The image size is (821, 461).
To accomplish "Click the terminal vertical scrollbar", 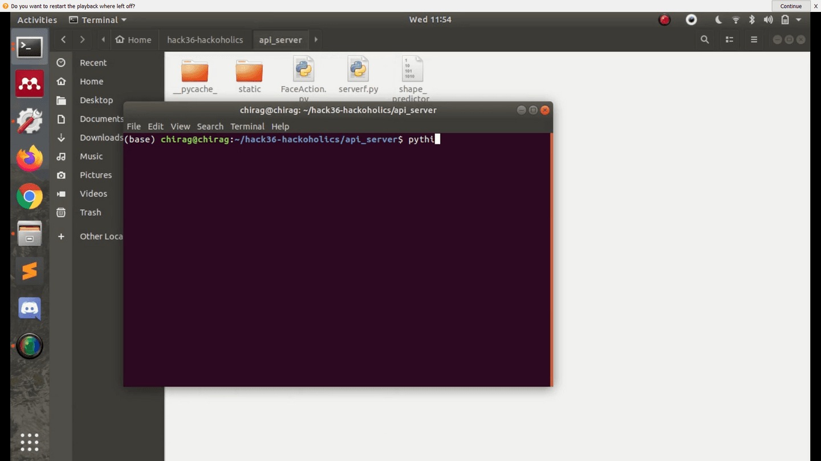I will (551, 260).
